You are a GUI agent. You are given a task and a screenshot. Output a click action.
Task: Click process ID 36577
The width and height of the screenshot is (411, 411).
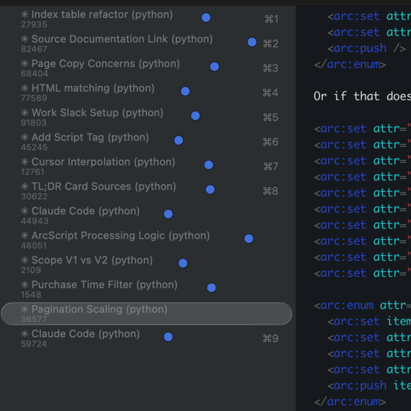click(x=34, y=319)
